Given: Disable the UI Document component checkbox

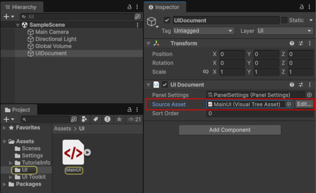Looking at the screenshot, I should click(165, 84).
